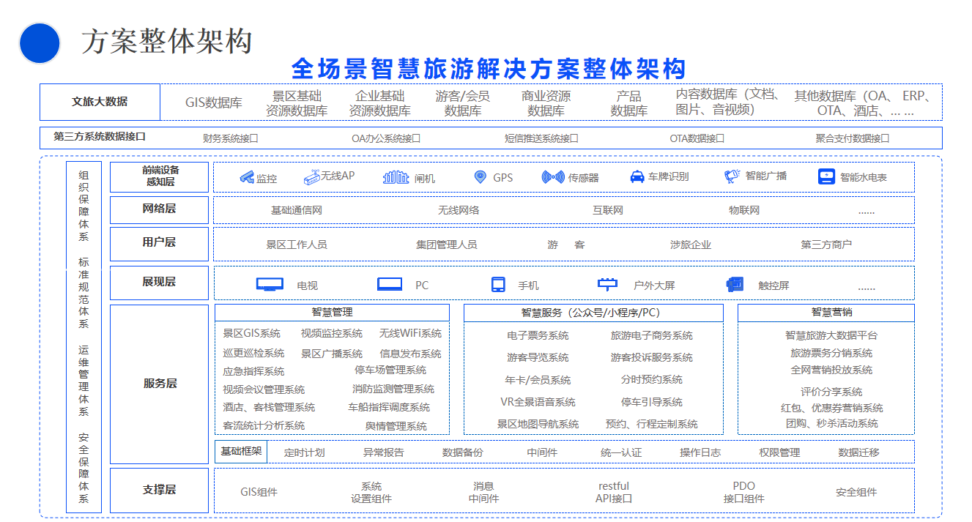Click 智慧旅游大数据平台 text

[831, 335]
